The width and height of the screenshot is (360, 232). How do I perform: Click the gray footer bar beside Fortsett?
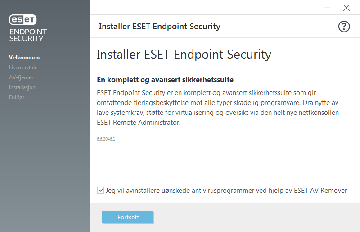pyautogui.click(x=256, y=217)
